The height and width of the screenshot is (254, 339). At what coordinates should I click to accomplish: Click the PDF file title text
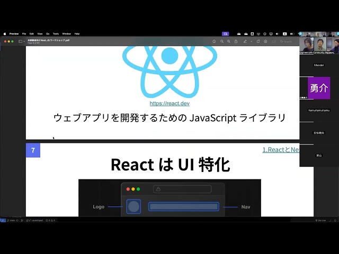48,40
